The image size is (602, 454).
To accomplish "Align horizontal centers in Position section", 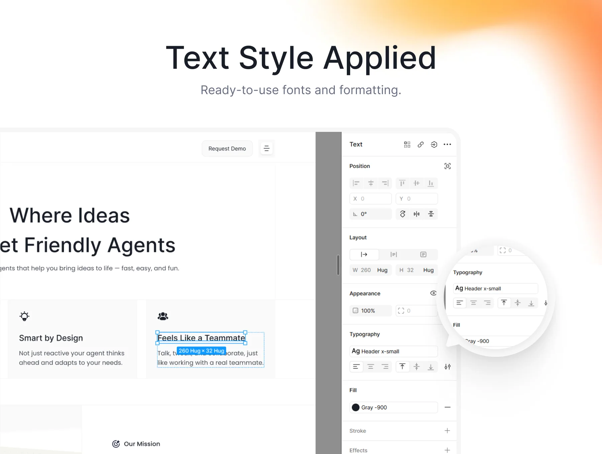I will 371,183.
